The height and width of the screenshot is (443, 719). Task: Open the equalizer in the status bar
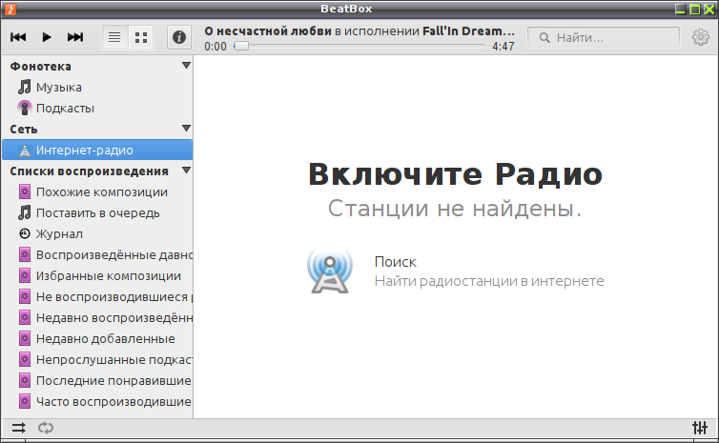pyautogui.click(x=700, y=428)
